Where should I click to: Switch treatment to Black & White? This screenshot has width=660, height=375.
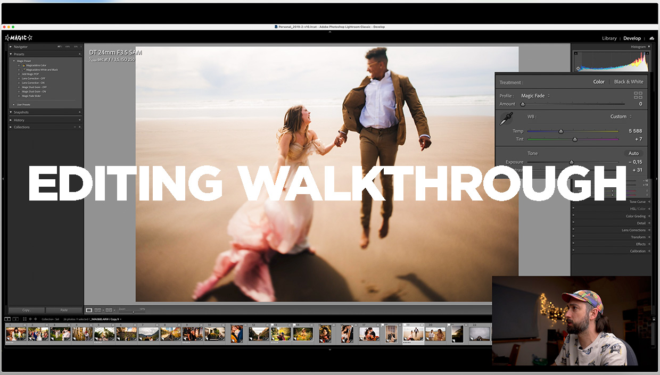[628, 81]
